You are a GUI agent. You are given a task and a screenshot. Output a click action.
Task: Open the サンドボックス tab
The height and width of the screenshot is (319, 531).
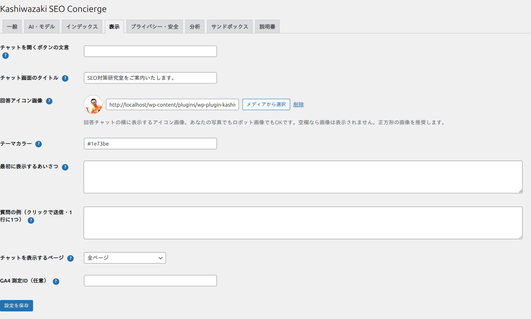pyautogui.click(x=230, y=27)
